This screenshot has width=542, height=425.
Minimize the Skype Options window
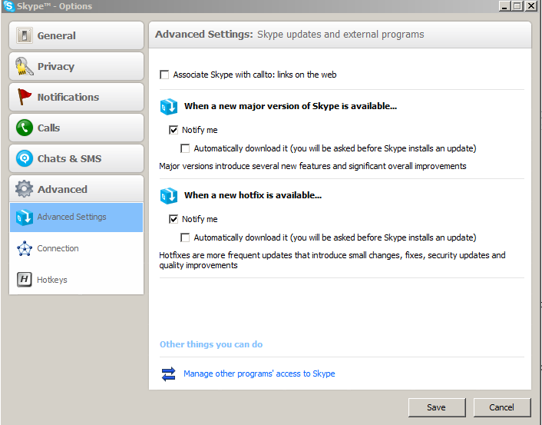coord(504,6)
